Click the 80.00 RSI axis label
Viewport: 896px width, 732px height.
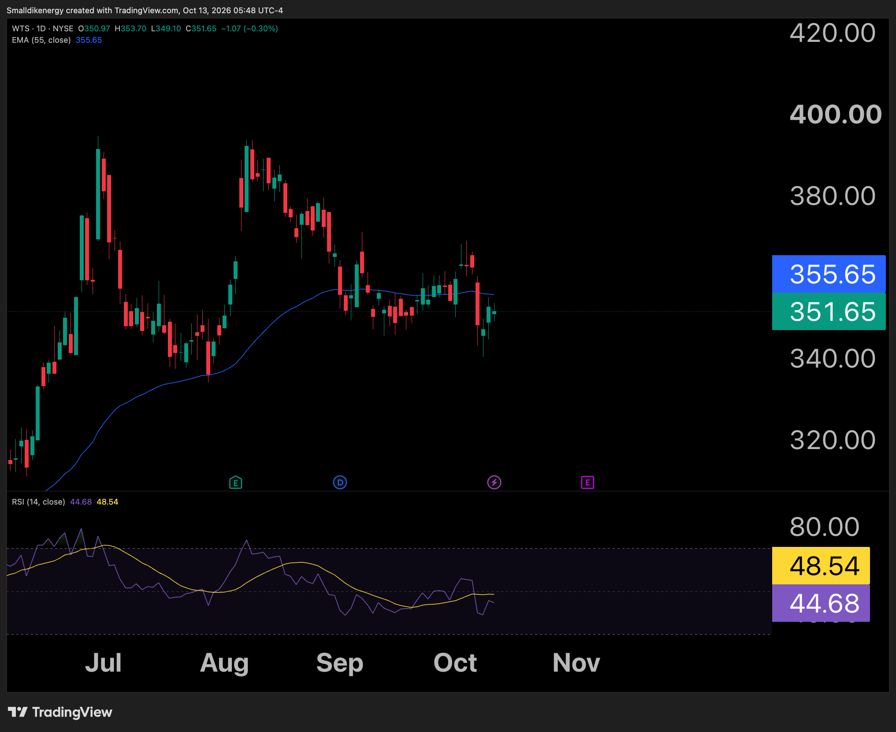[824, 527]
